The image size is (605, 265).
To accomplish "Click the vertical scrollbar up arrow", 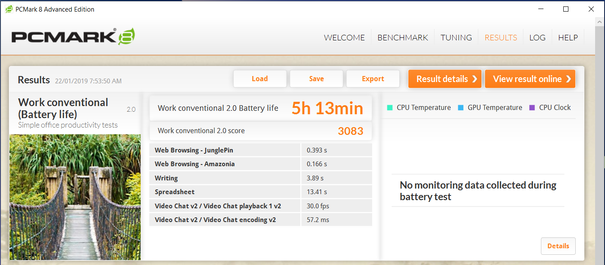I will click(600, 22).
